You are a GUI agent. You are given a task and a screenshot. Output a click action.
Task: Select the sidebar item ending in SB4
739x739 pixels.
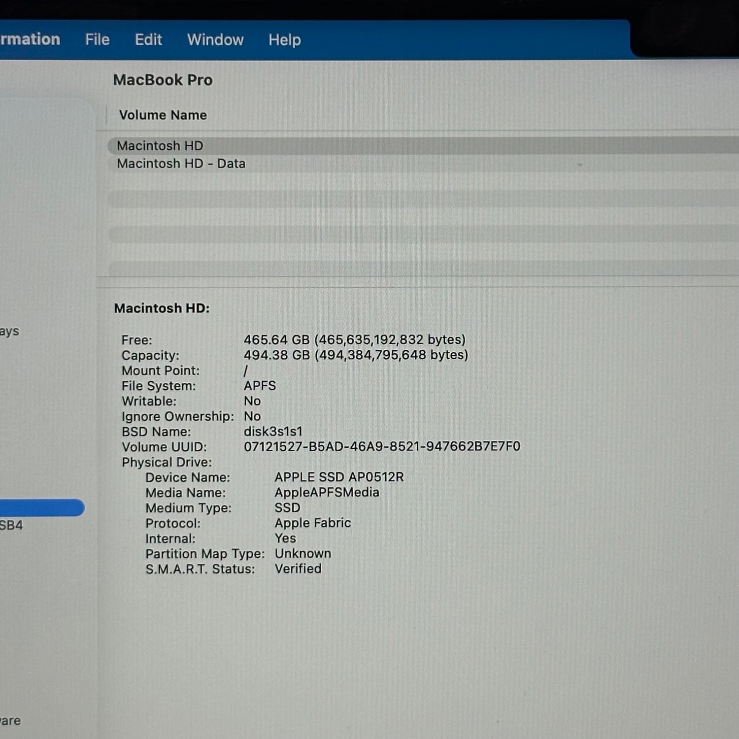(11, 525)
